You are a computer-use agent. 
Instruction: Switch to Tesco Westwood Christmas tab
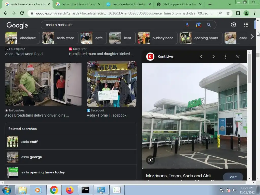(128, 4)
